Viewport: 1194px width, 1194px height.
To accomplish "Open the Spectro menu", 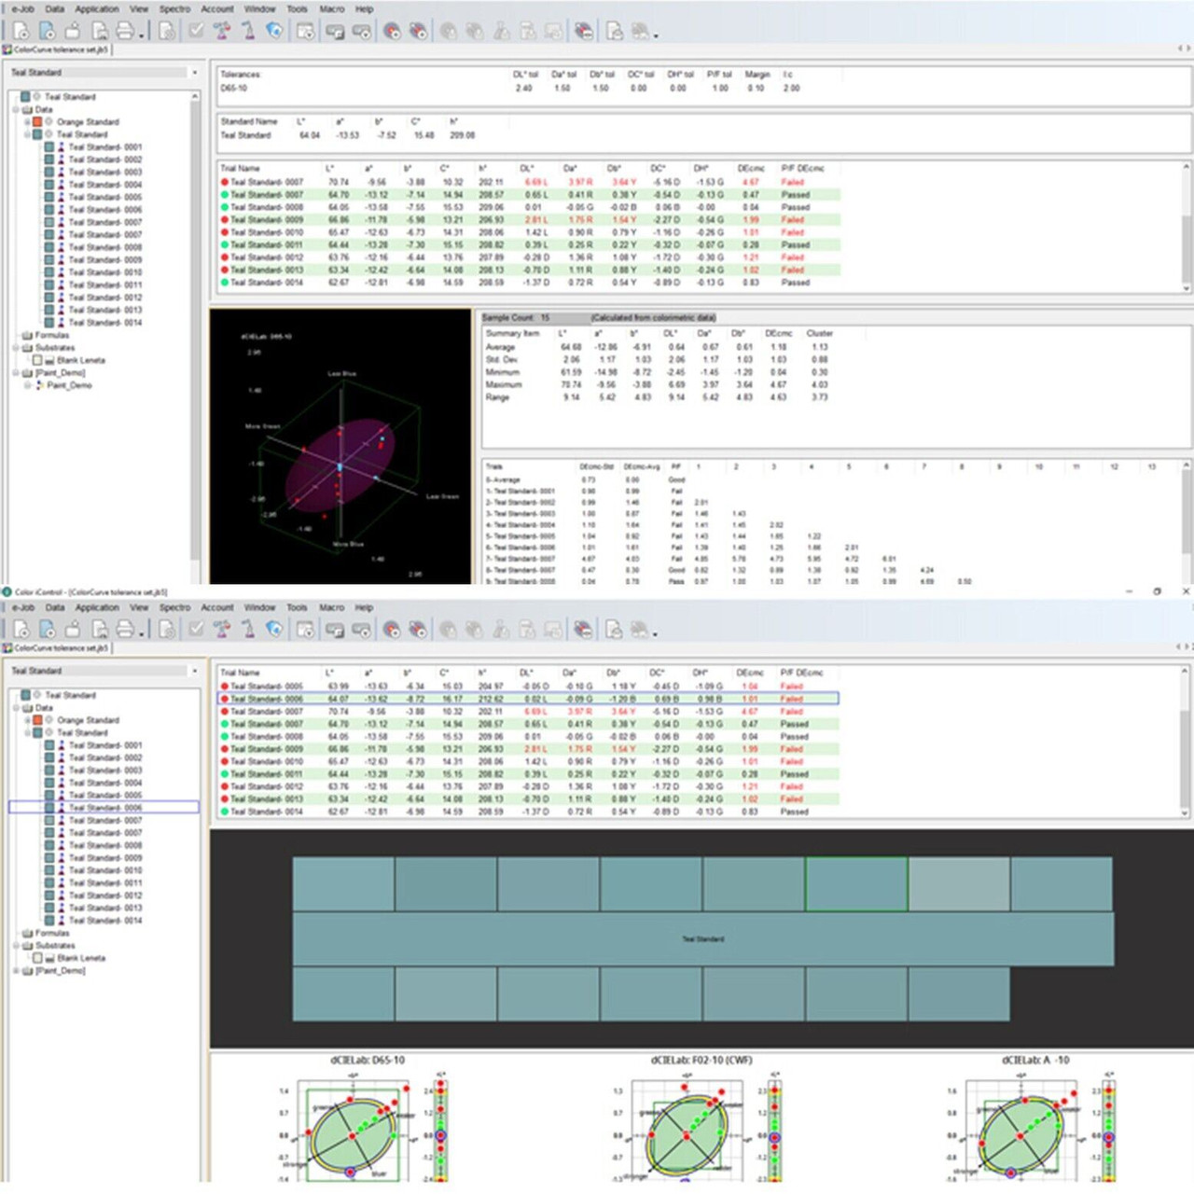I will tap(174, 8).
